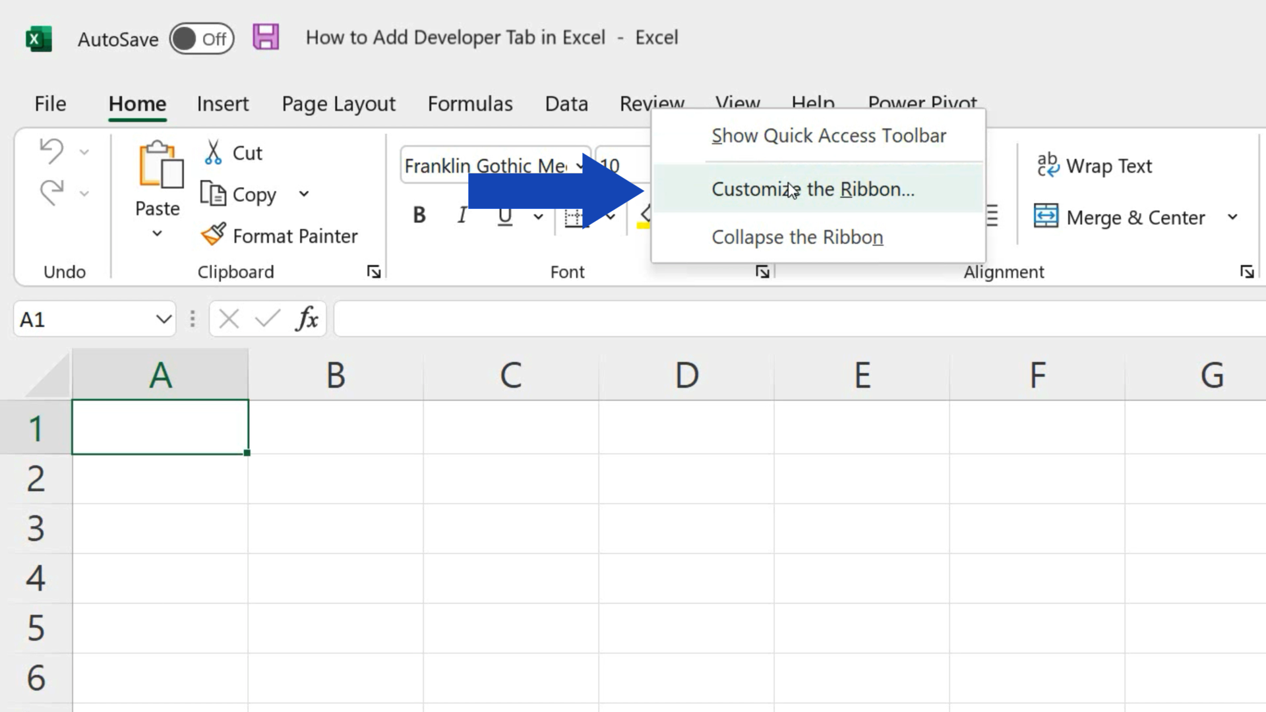Screen dimensions: 1266x712
Task: Click the Redo arrow icon
Action: coord(51,193)
